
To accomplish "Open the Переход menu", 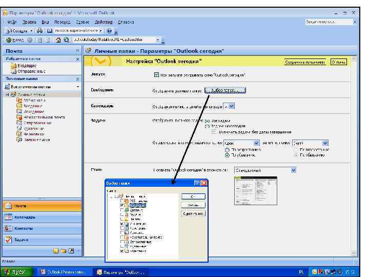I will [x=63, y=22].
